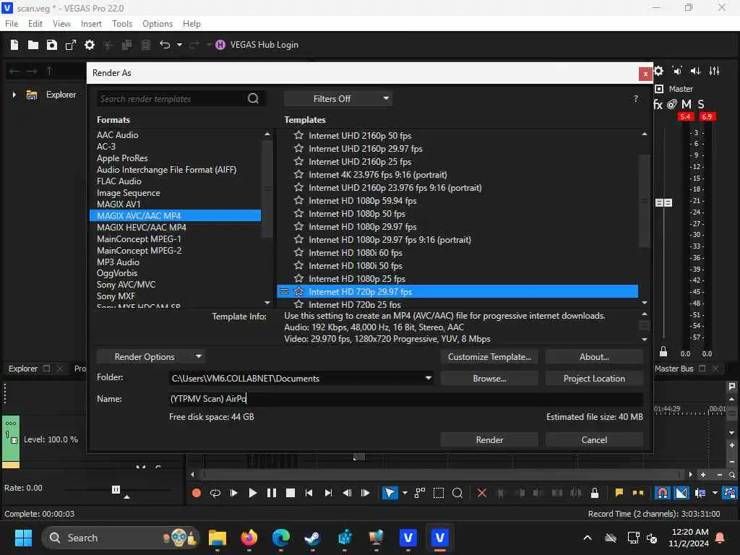Screen dimensions: 740x555
Task: Open the File menu
Action: pos(12,24)
